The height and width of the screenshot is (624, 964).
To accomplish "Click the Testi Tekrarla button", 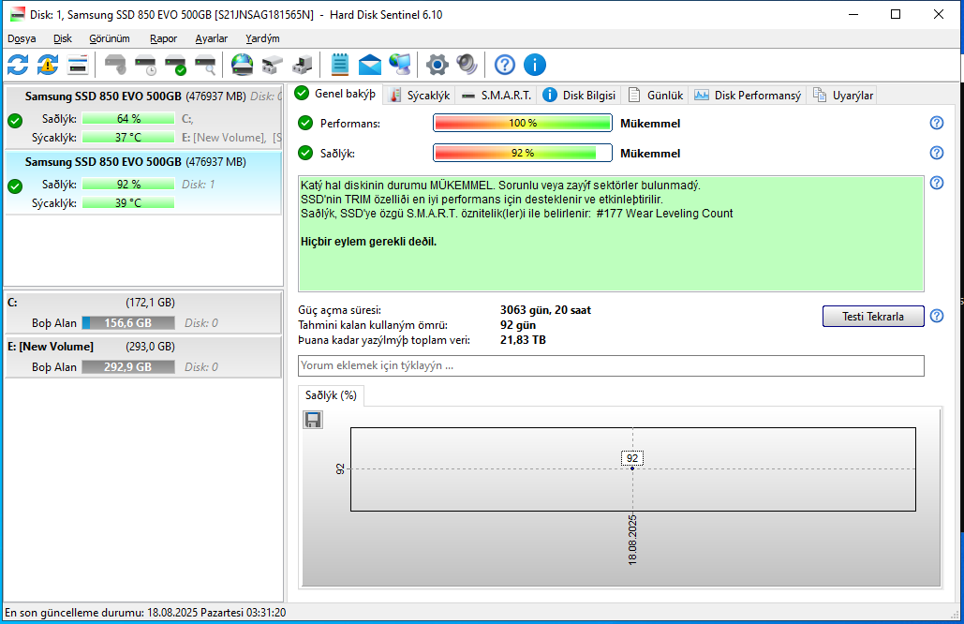I will [x=873, y=316].
